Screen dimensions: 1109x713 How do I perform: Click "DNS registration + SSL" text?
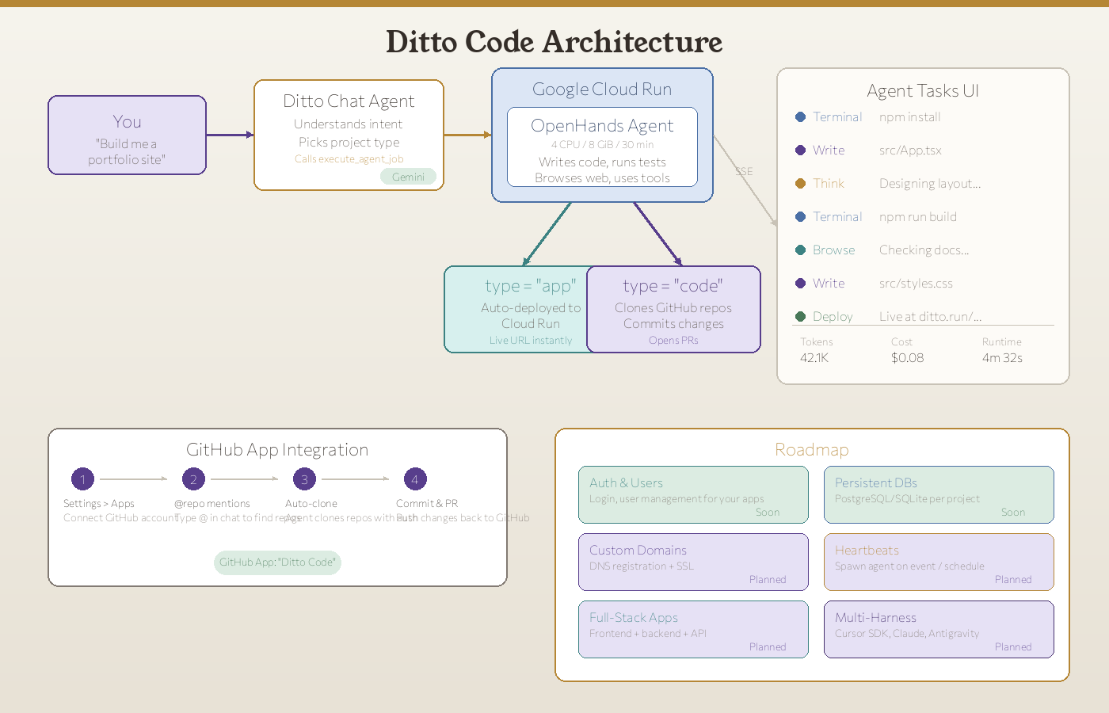(642, 566)
